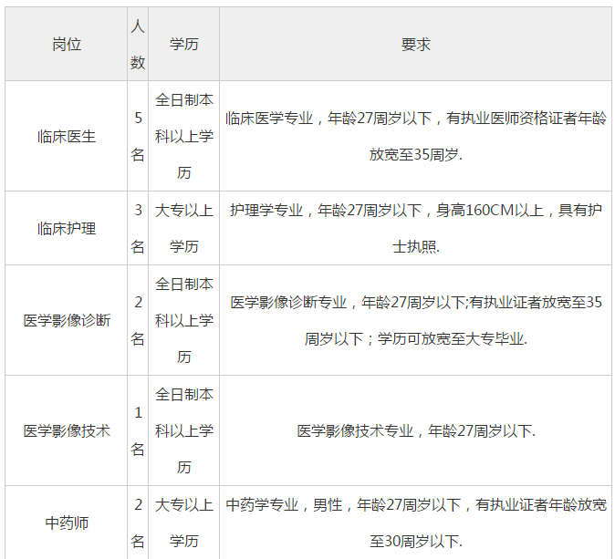This screenshot has height=559, width=615.
Task: Click the 人数 column header
Action: 138,44
